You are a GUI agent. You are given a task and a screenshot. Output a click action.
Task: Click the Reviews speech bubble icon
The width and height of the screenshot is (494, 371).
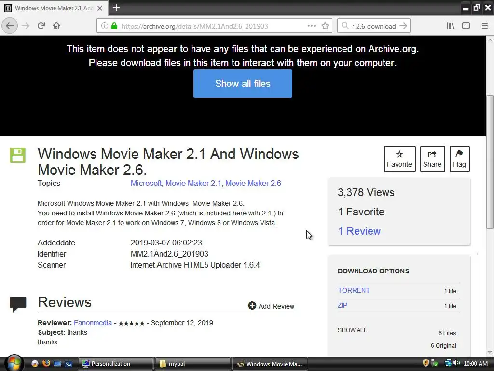click(x=18, y=304)
